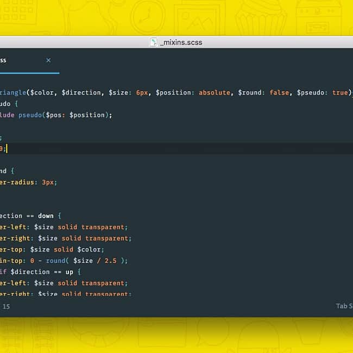
Task: Click the word up in else-if condition
Action: (70, 272)
